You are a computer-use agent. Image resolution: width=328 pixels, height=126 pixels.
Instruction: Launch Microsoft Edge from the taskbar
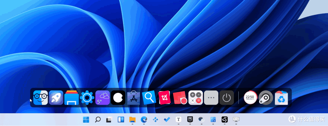pos(144,120)
